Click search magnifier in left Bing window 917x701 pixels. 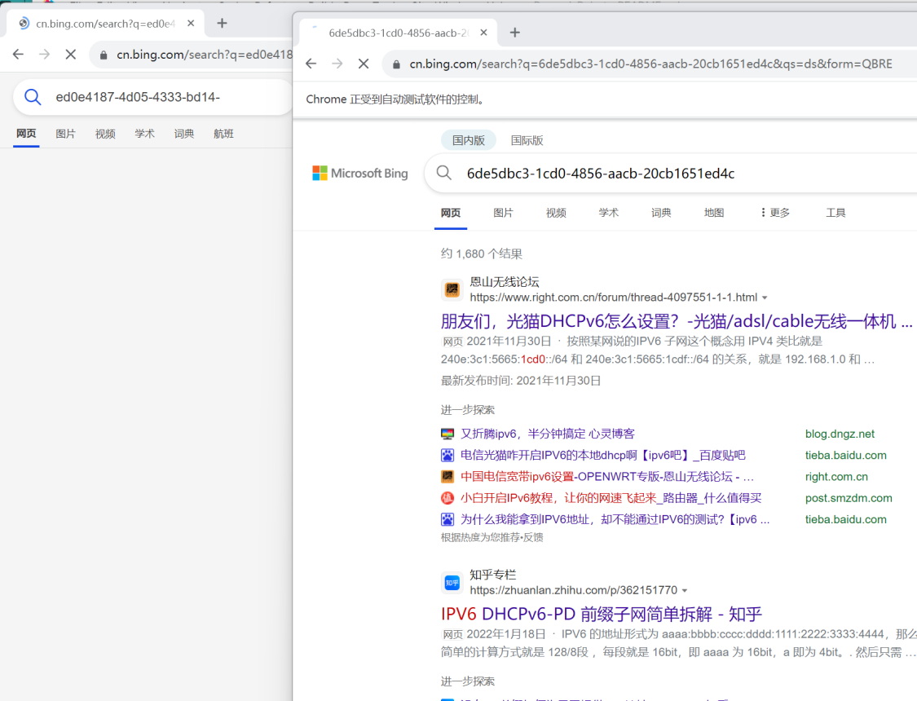click(33, 97)
